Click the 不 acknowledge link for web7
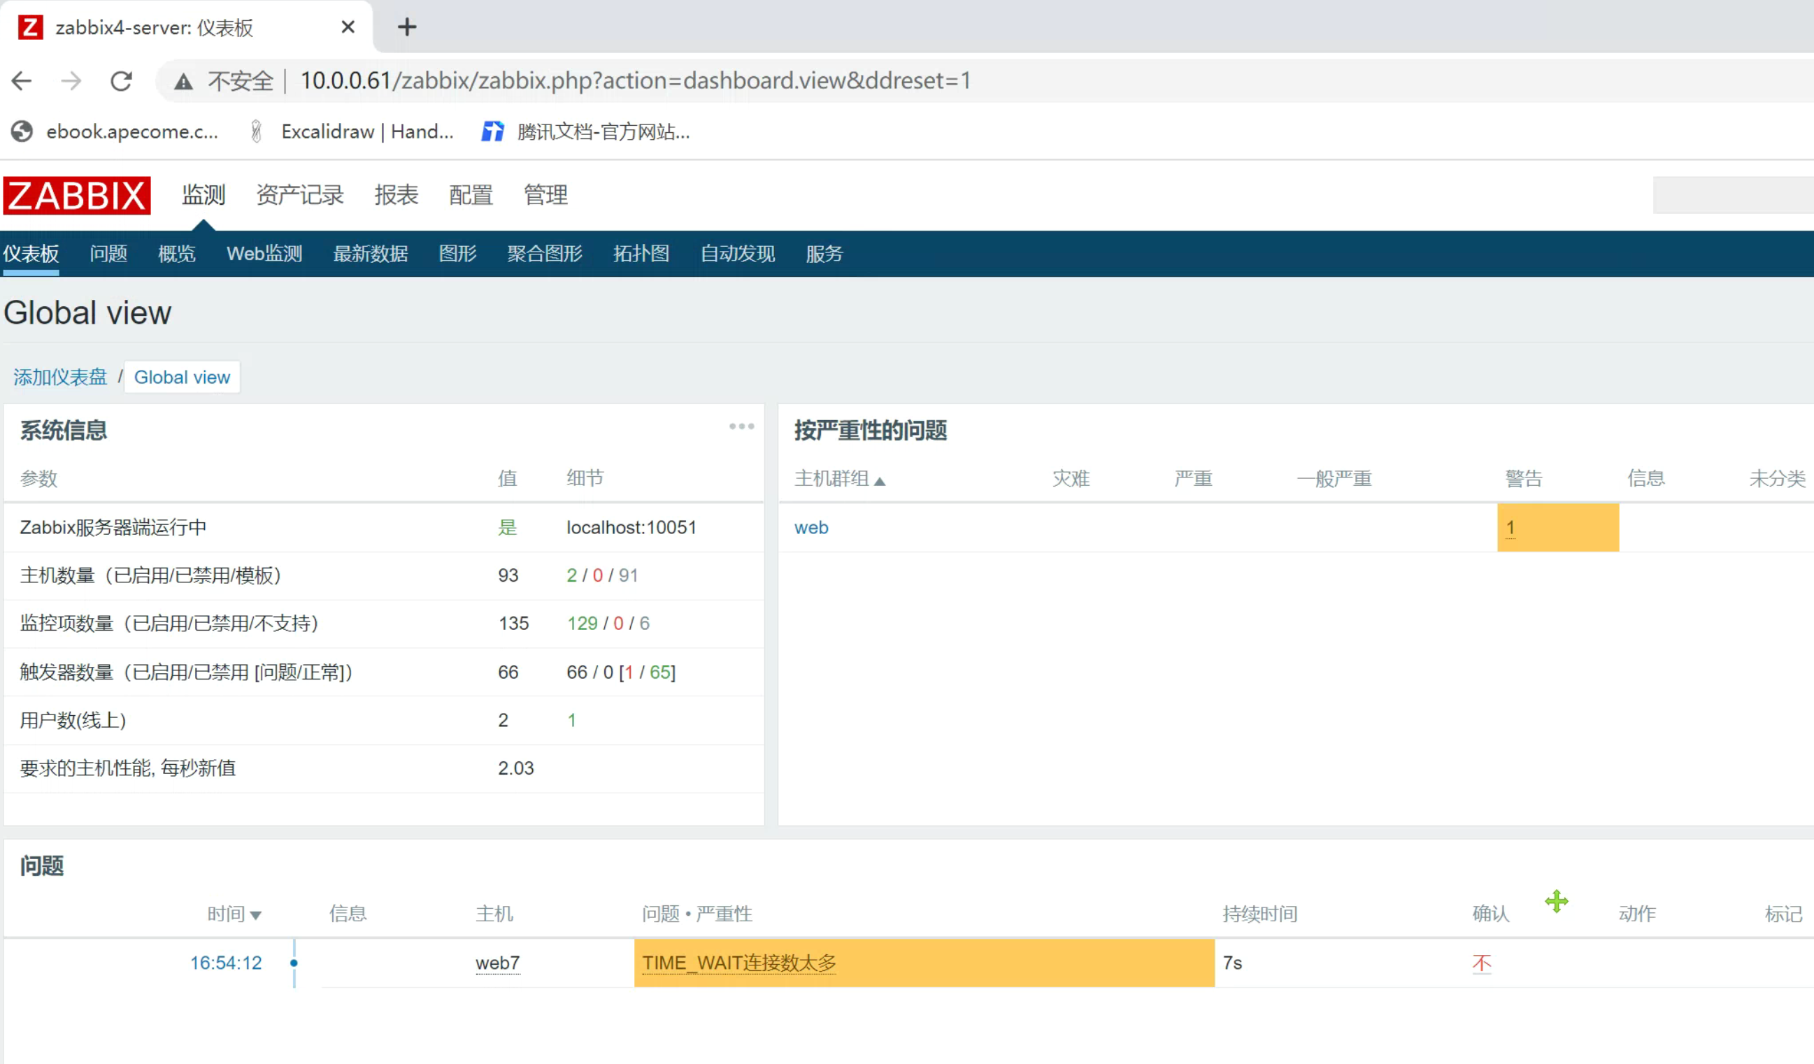Screen dimensions: 1814x1064 1481,963
